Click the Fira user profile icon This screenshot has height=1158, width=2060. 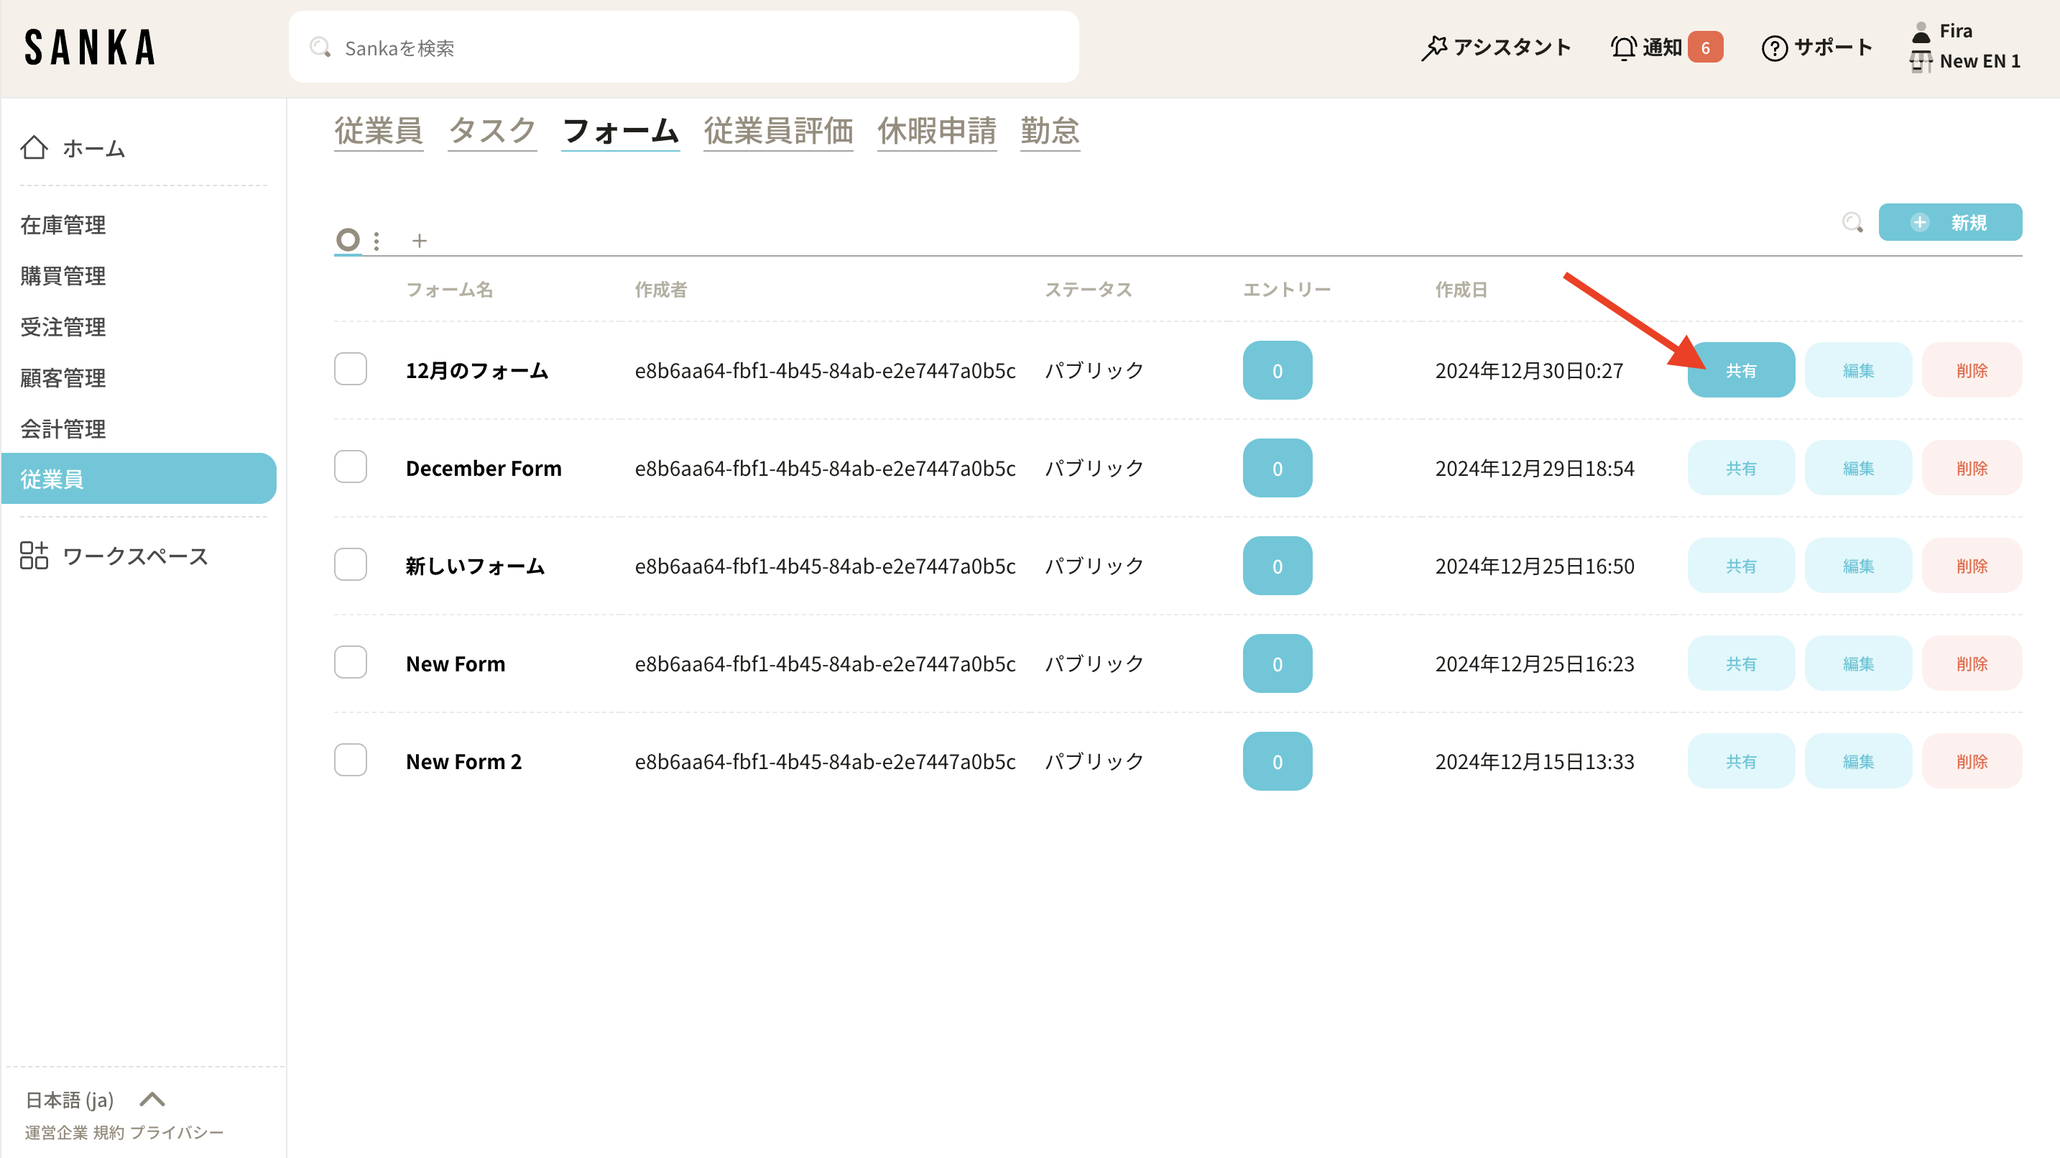click(1921, 32)
